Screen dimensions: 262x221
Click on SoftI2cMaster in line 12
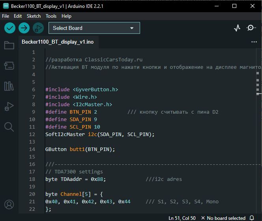coord(65,134)
